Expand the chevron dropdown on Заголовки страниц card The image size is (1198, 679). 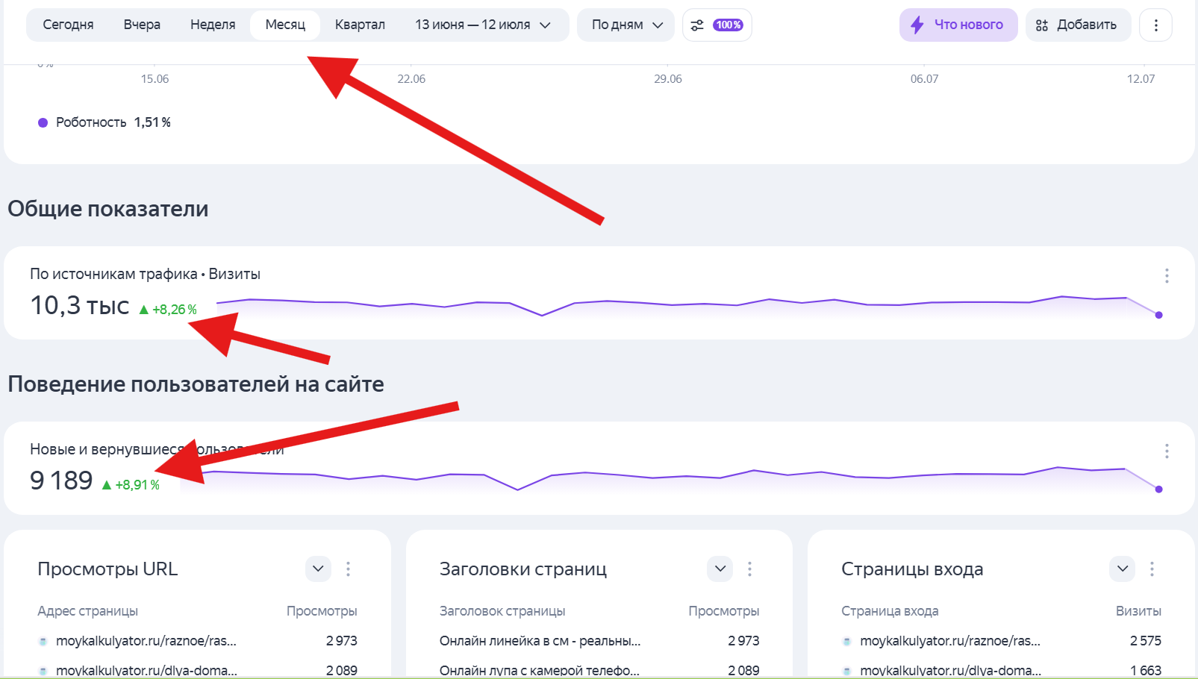tap(720, 569)
